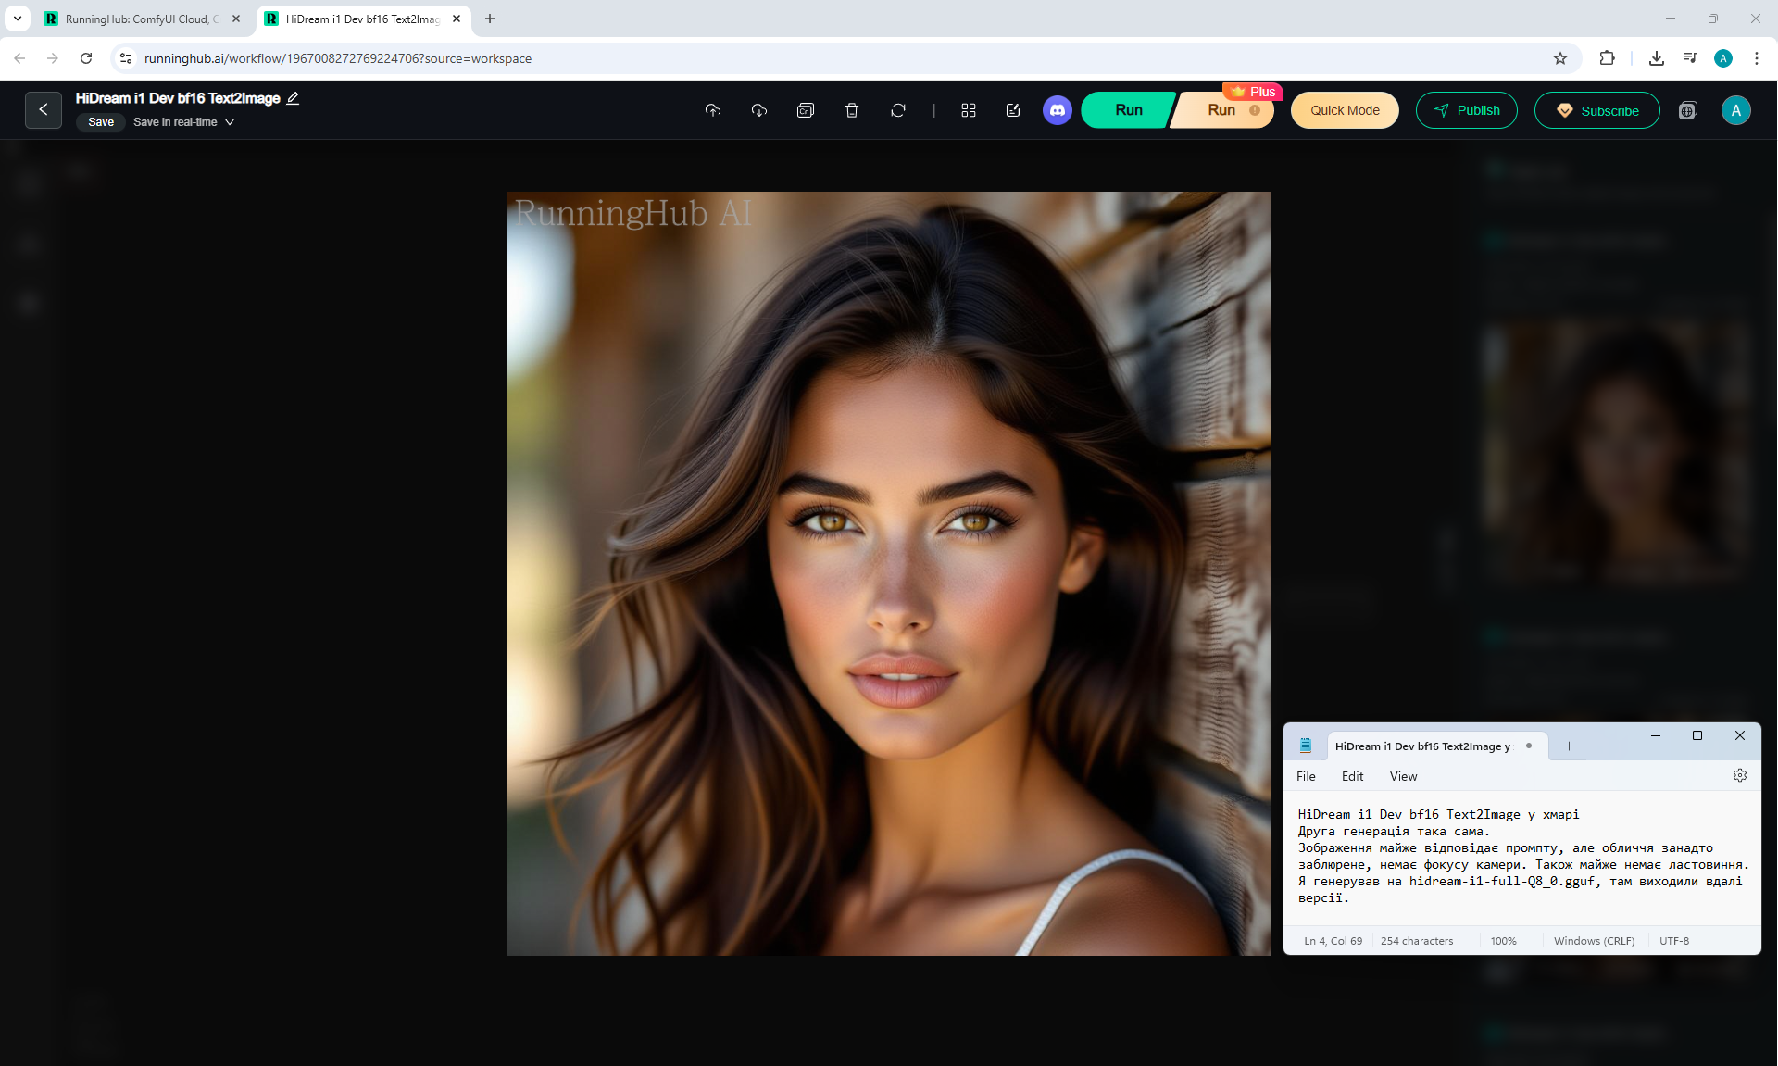Click the edit note icon
This screenshot has height=1066, width=1778.
[x=1013, y=110]
